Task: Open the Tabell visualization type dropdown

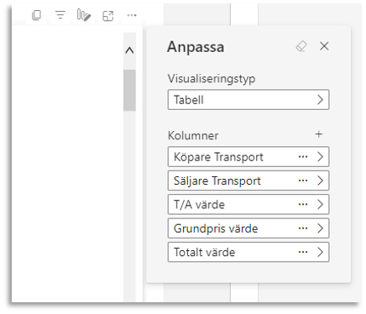Action: 248,100
